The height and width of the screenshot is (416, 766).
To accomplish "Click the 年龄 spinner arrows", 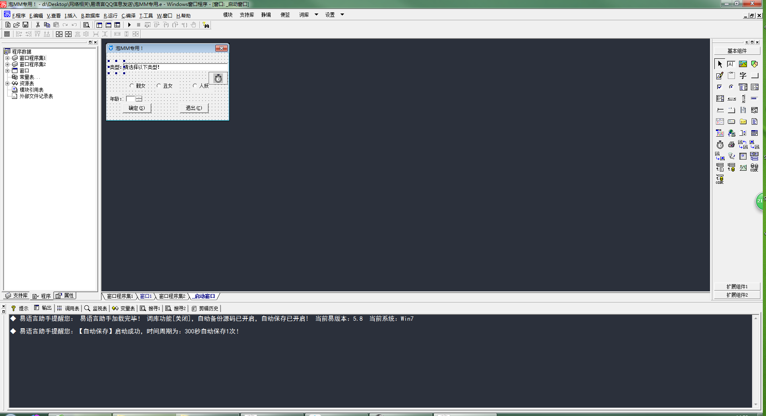I will (139, 98).
